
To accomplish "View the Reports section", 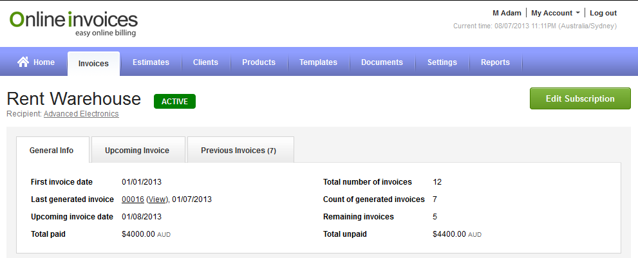I will [495, 62].
